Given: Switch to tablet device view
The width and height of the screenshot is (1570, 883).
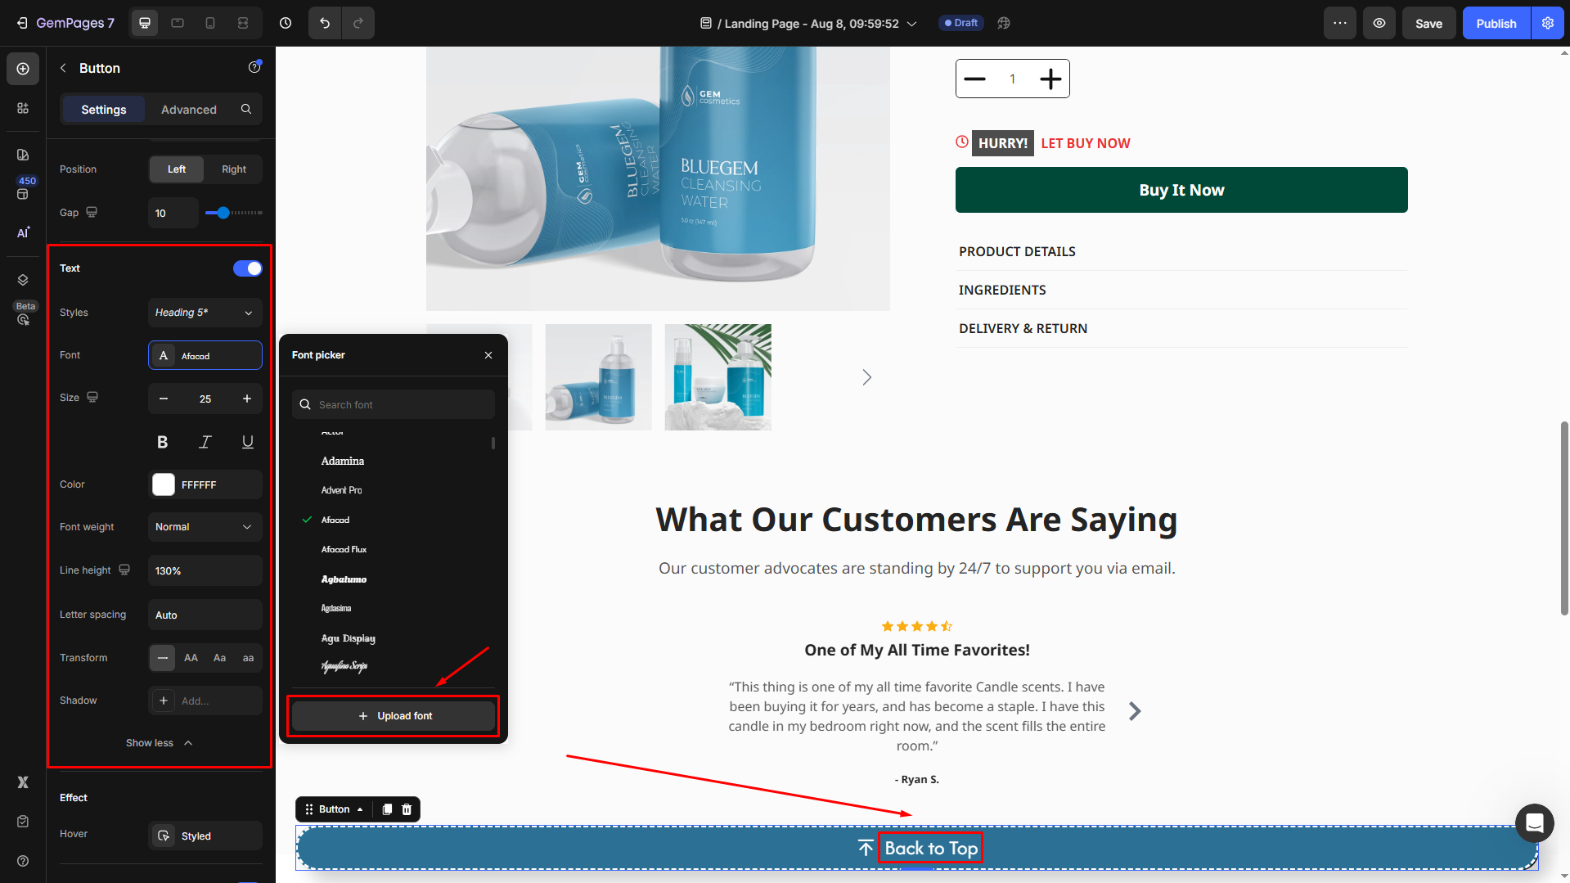Looking at the screenshot, I should [178, 23].
